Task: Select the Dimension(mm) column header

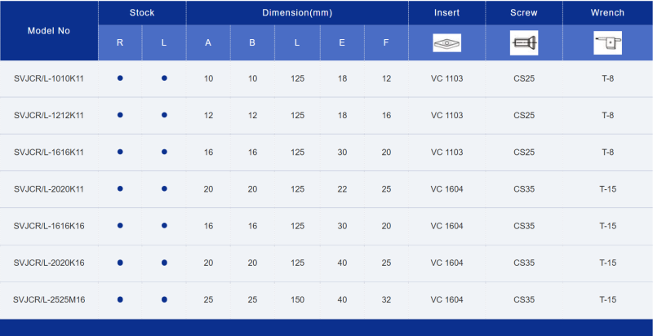Action: point(297,13)
